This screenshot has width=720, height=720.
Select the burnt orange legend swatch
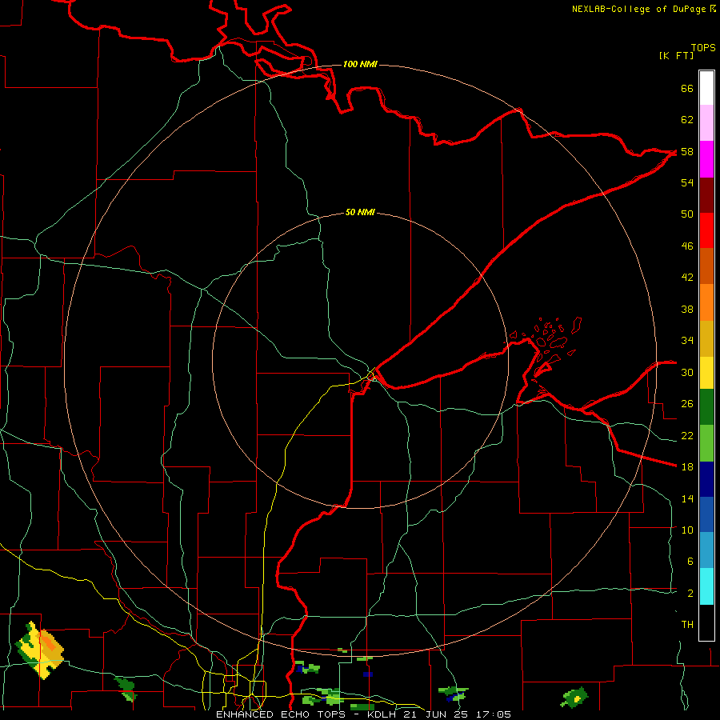point(706,266)
